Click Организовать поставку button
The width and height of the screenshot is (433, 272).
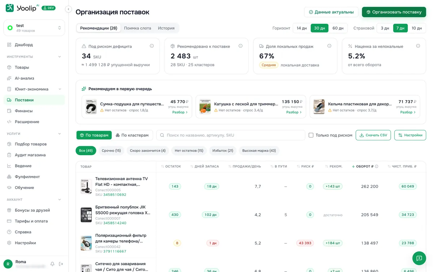394,12
